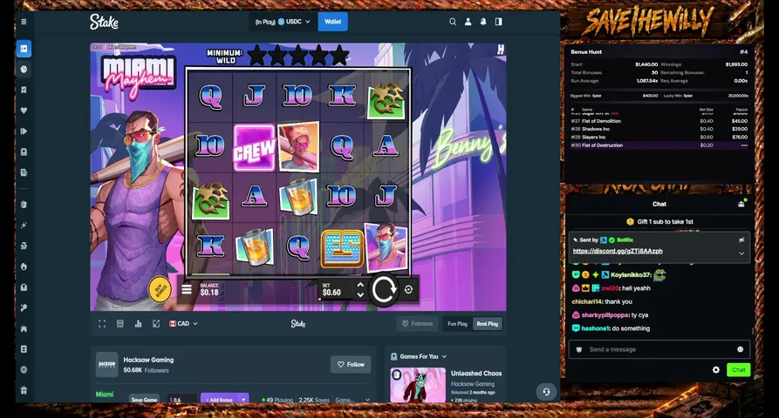Pop out the game into a new window
779x418 pixels.
coord(156,324)
